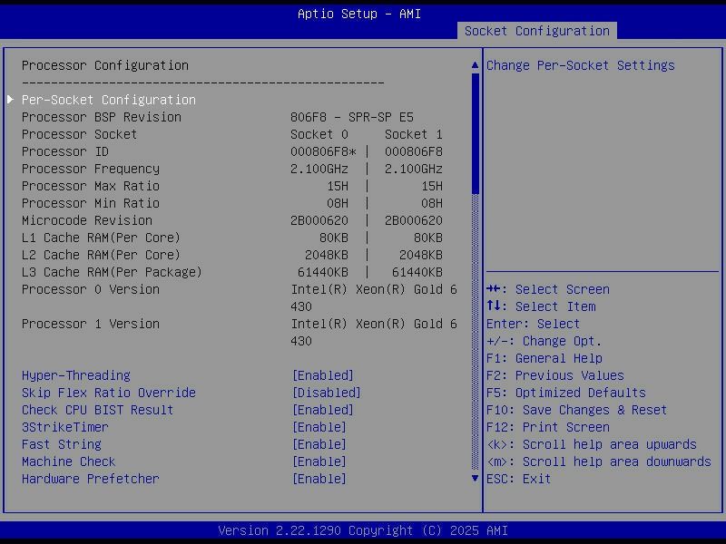Change 3StrikeTimer [Enable] value
The width and height of the screenshot is (726, 544).
(319, 427)
